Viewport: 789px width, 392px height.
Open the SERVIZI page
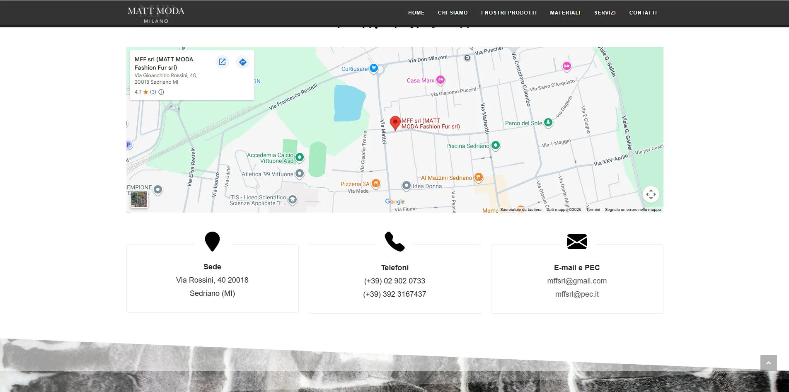[x=605, y=13]
